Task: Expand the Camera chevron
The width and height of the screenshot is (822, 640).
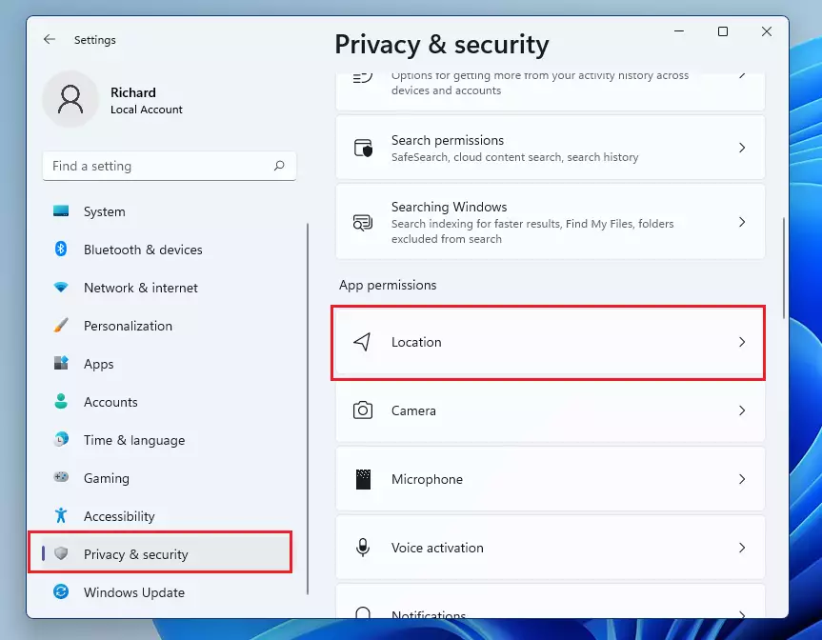Action: click(742, 410)
